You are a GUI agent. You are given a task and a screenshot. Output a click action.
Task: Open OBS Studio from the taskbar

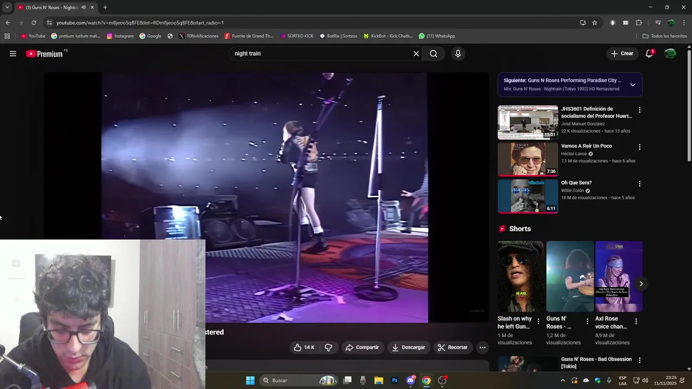pos(442,380)
